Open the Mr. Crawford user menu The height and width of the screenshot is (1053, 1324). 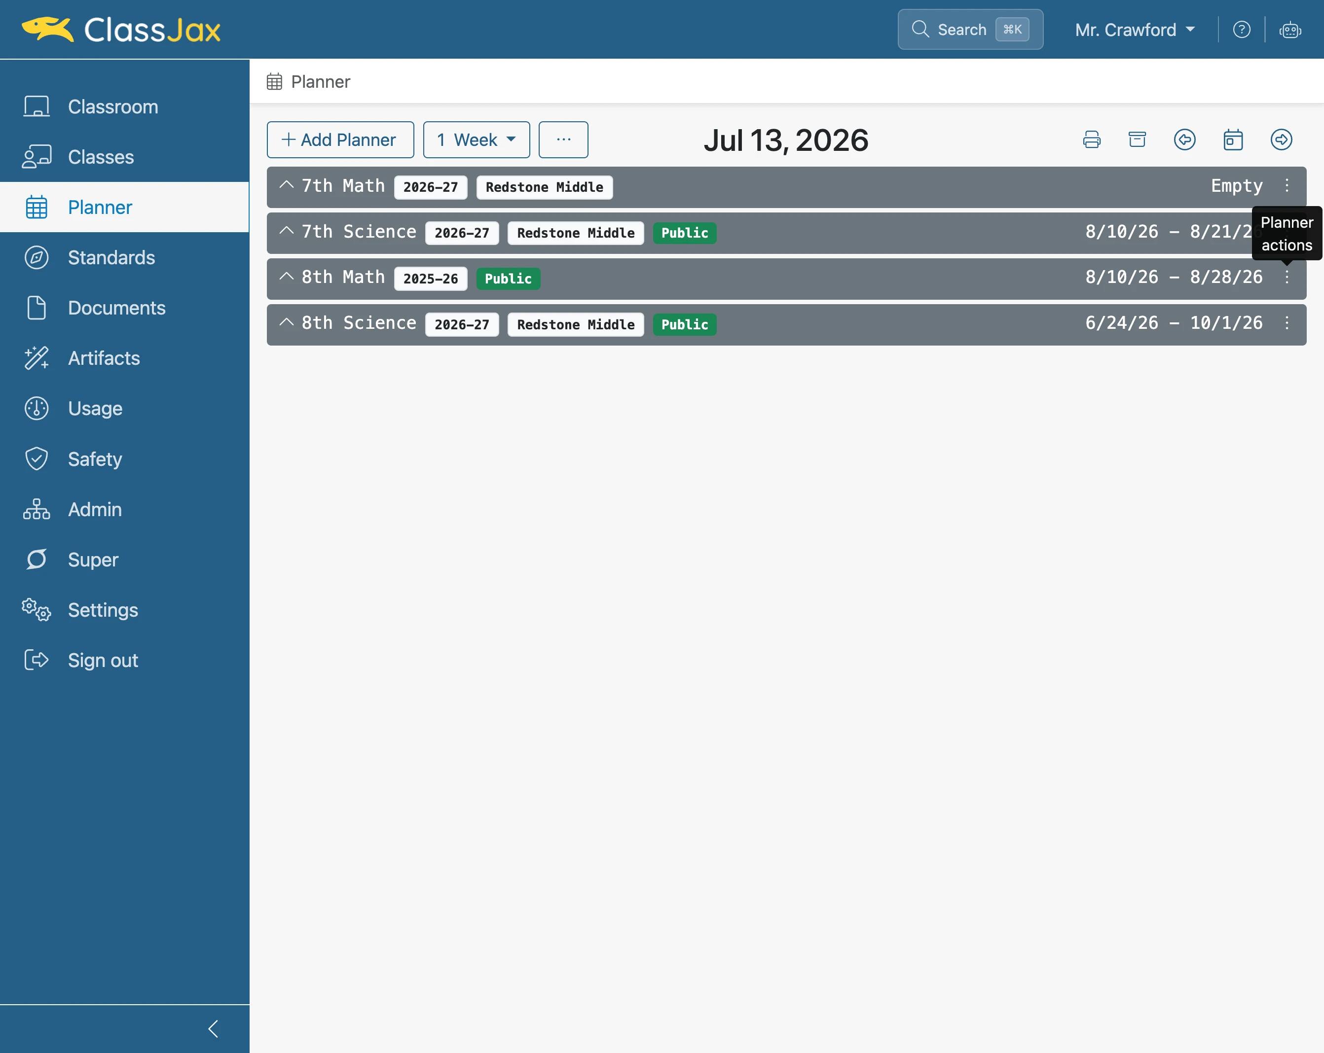point(1135,30)
